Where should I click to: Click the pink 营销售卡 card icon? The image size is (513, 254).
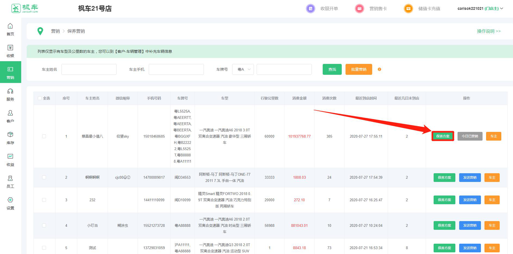[359, 9]
